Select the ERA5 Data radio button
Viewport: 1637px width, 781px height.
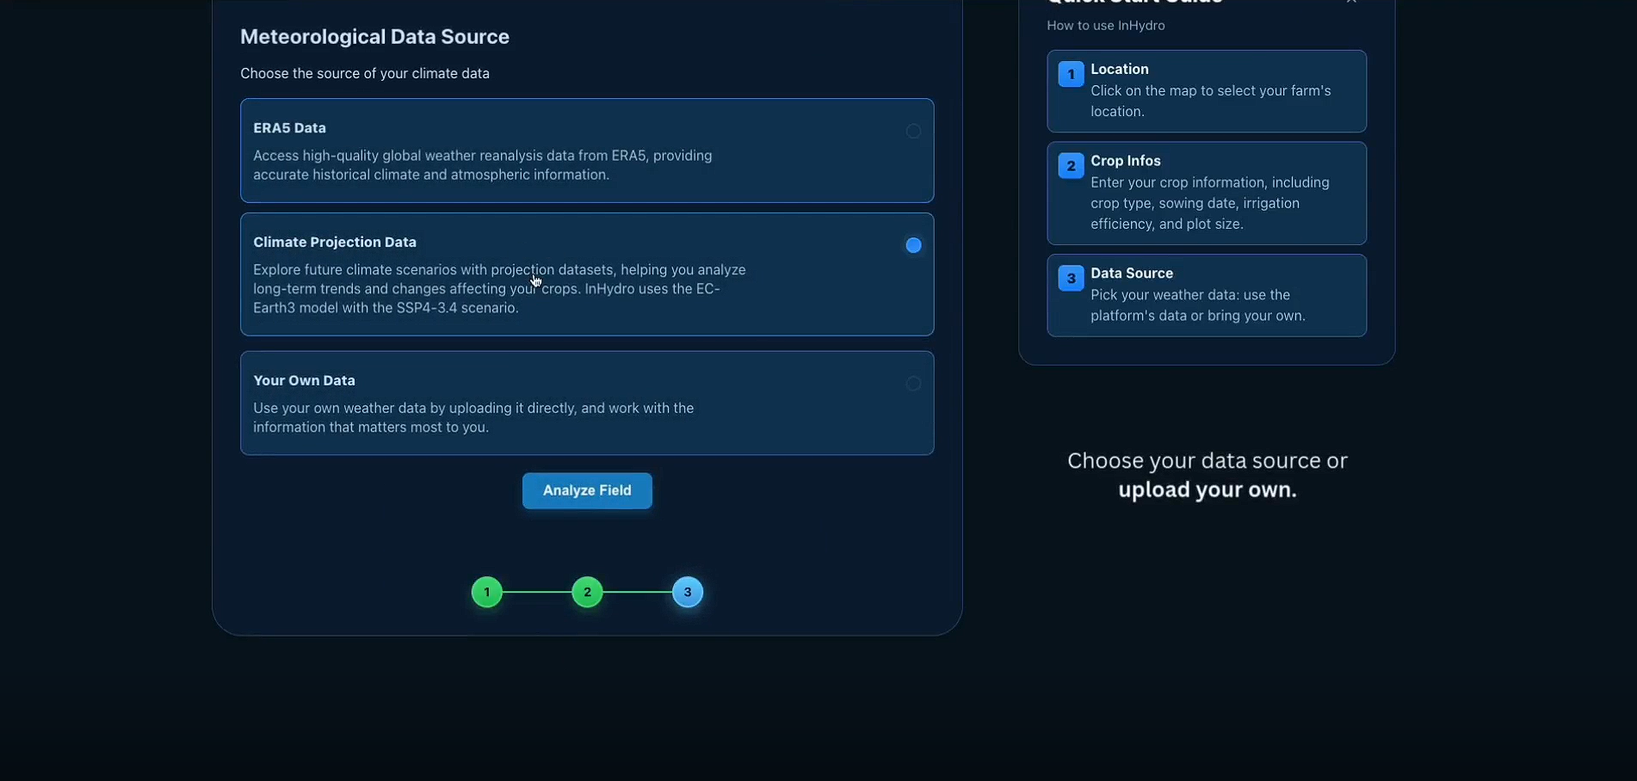tap(913, 131)
